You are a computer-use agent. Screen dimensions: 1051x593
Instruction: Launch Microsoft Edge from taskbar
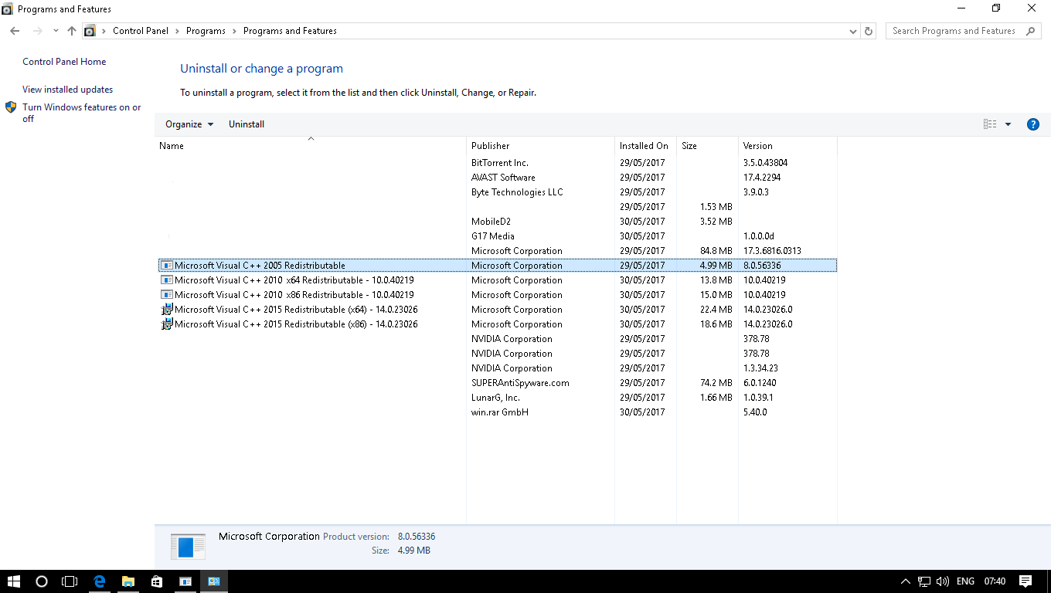99,581
